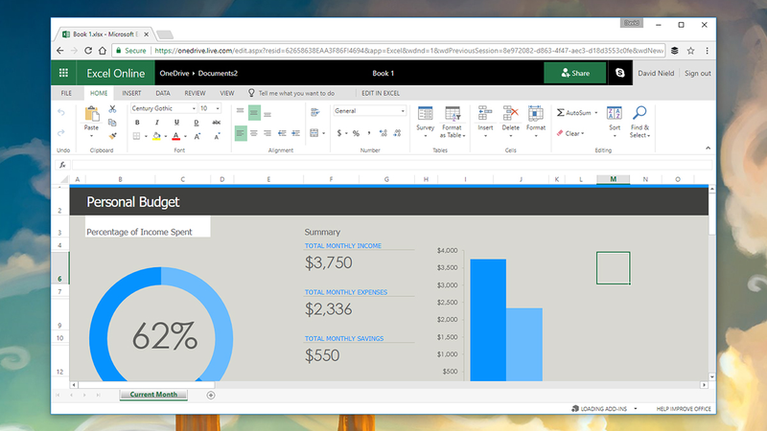Expand the AutoSum dropdown arrow

[x=595, y=113]
